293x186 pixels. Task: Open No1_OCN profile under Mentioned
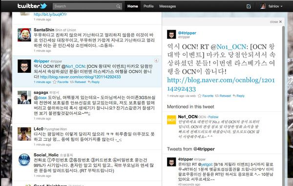(188, 117)
